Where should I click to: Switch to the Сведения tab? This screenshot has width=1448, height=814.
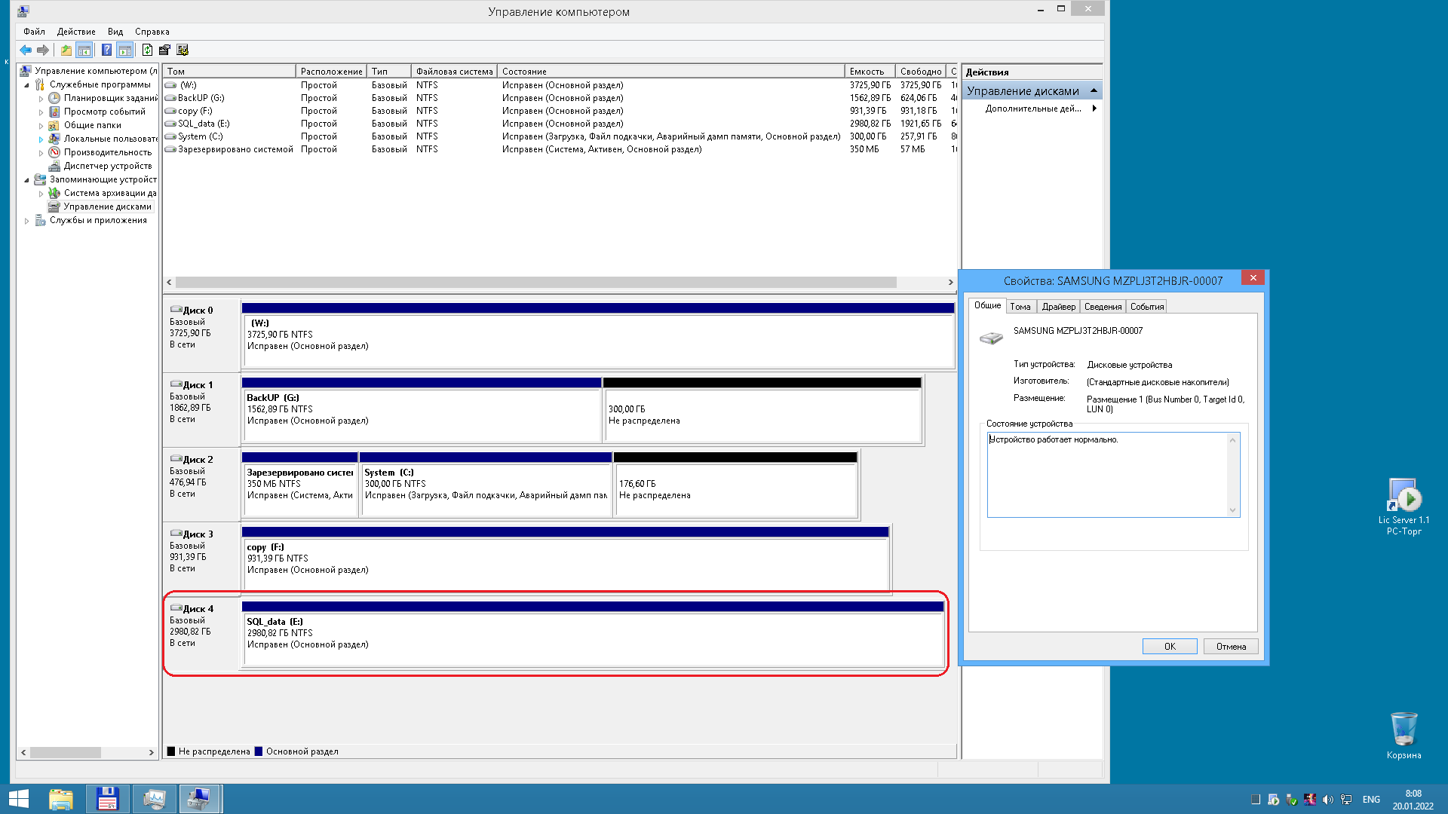coord(1103,307)
